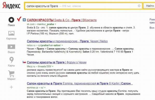Open Картинки images icon in sidebar
Viewport: 155px width, 100px height.
pyautogui.click(x=11, y=33)
